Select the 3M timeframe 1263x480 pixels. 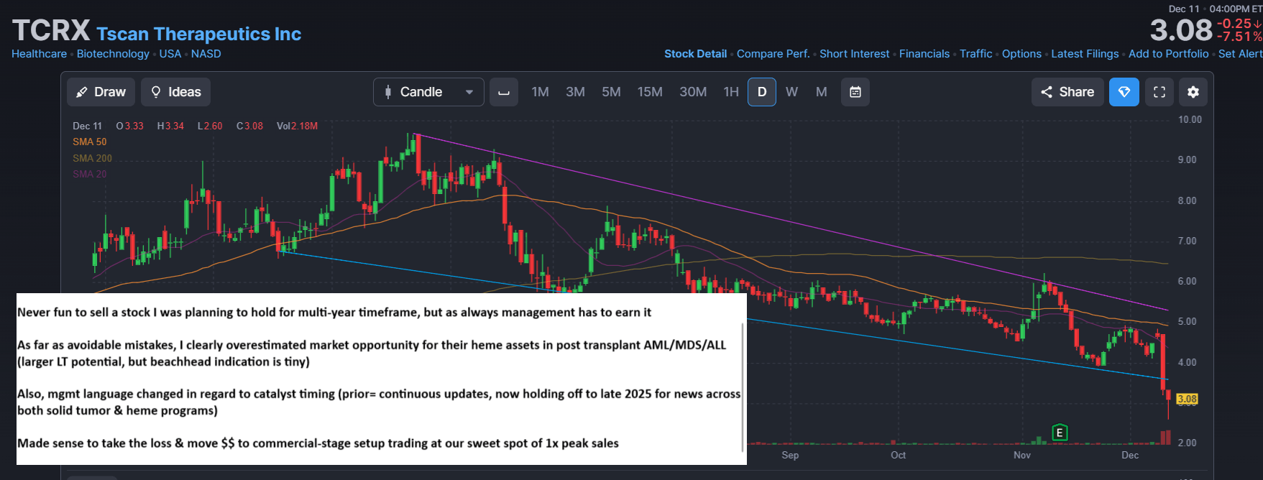[575, 92]
